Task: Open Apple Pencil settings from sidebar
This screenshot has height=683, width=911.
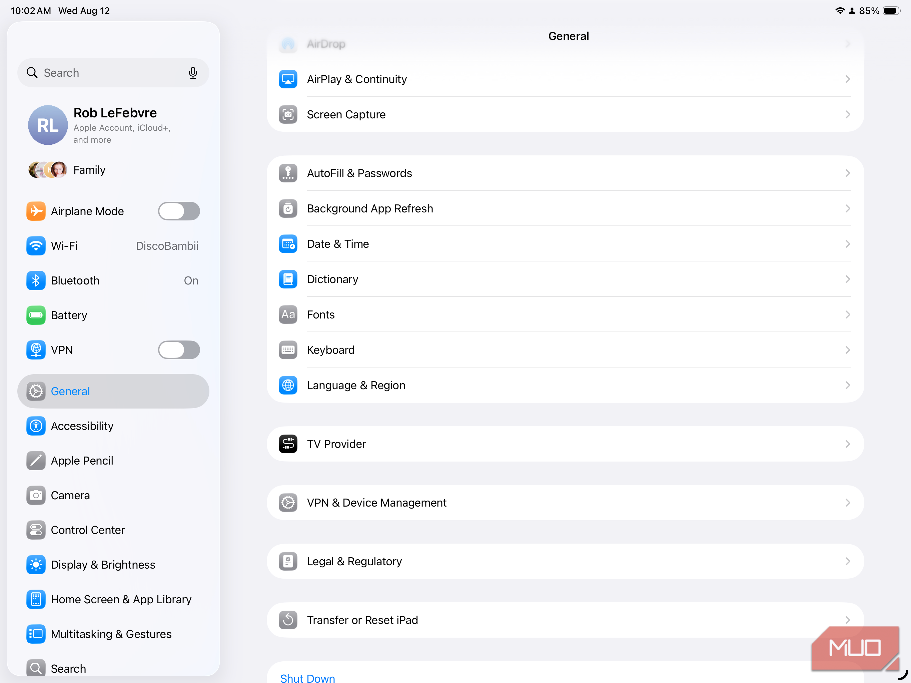Action: (113, 461)
